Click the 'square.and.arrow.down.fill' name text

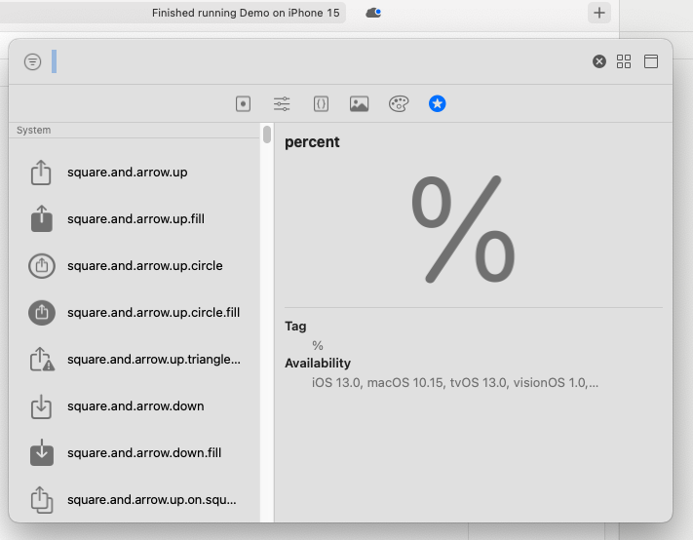click(x=144, y=453)
